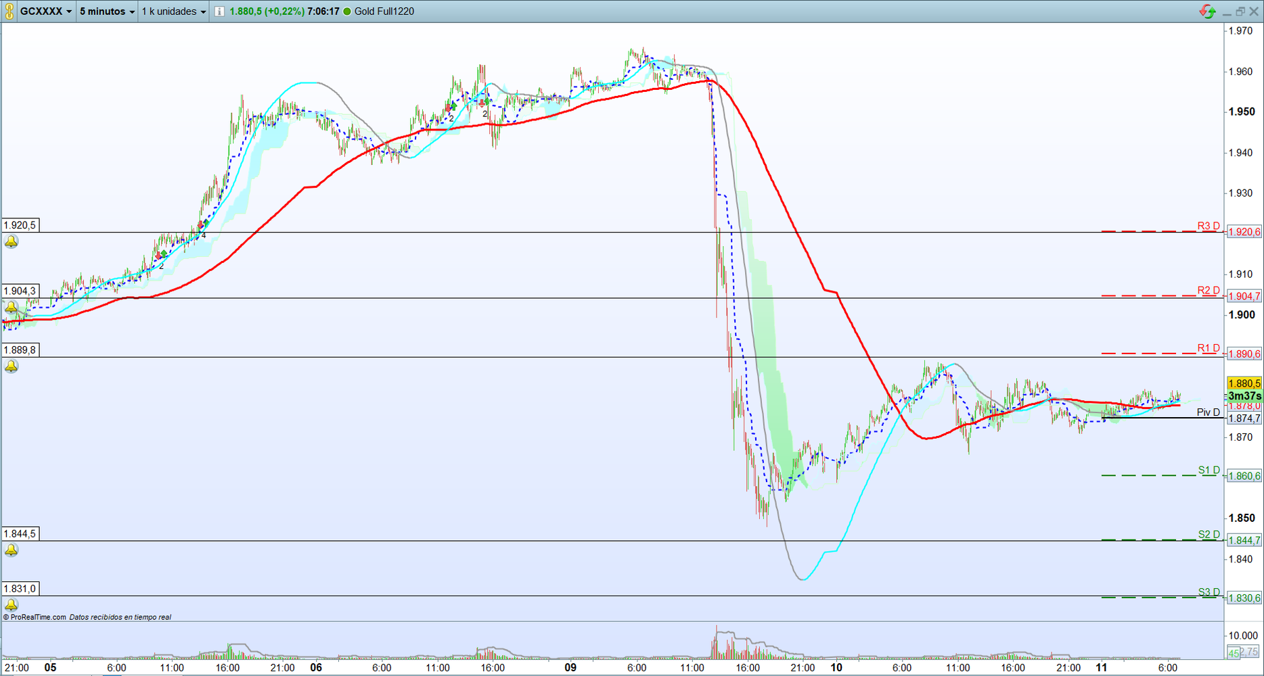Image resolution: width=1264 pixels, height=676 pixels.
Task: Click the 1.890,6 price tag on axis
Action: pos(1244,354)
